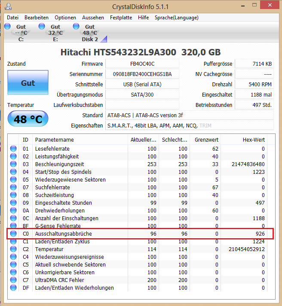Click status orb in Aktuell schwebende Sektoren row
282x306 pixels.
coord(13,265)
